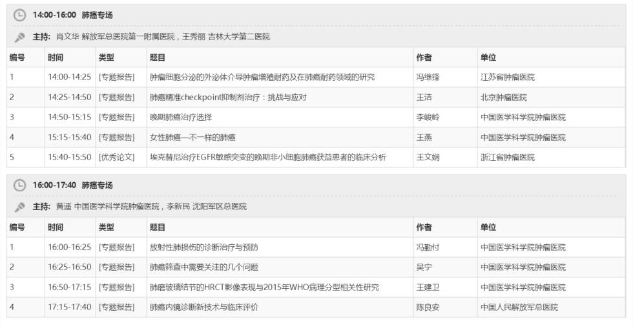Screen dimensions: 633x325
Task: Open title 肺癌筛查中需要关注的几个问题
Action: (x=204, y=267)
